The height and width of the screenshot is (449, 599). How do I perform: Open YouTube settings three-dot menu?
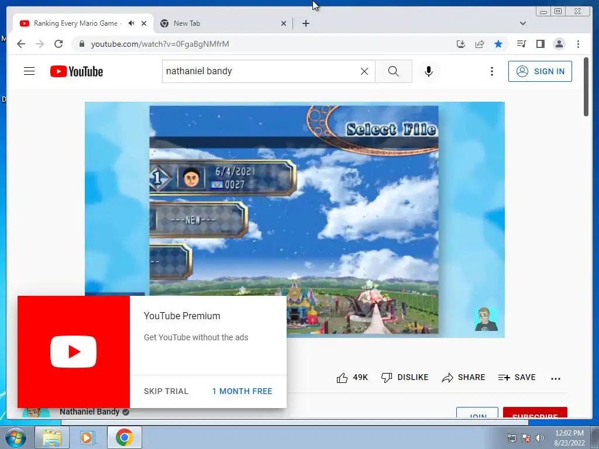491,71
